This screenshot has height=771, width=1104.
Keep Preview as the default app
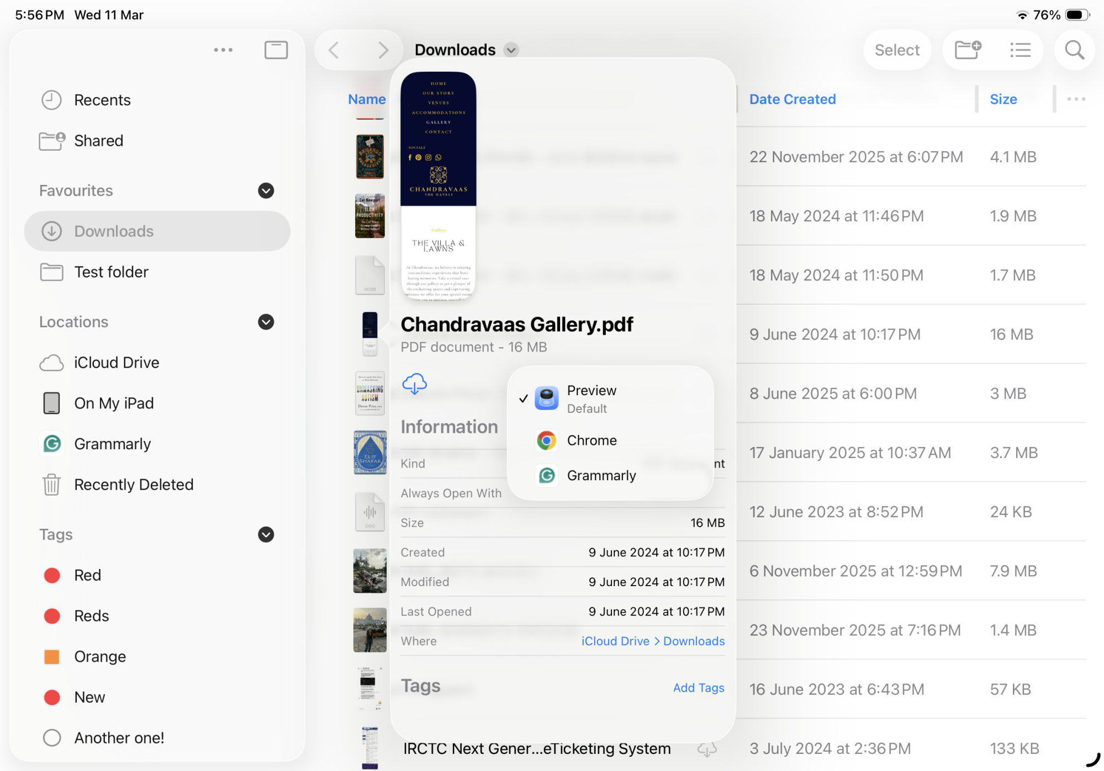(591, 398)
